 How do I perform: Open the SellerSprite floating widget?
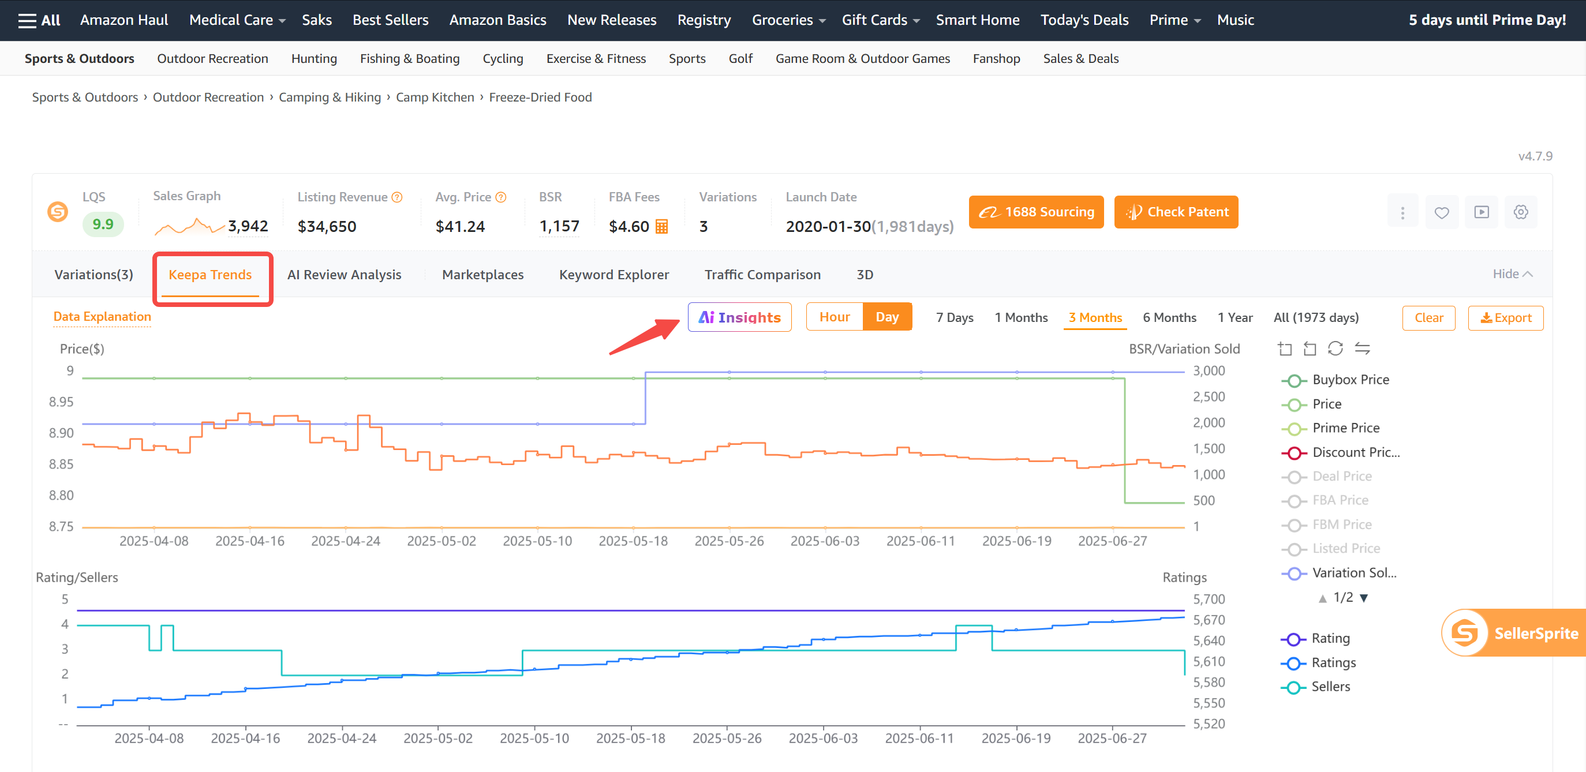tap(1514, 633)
